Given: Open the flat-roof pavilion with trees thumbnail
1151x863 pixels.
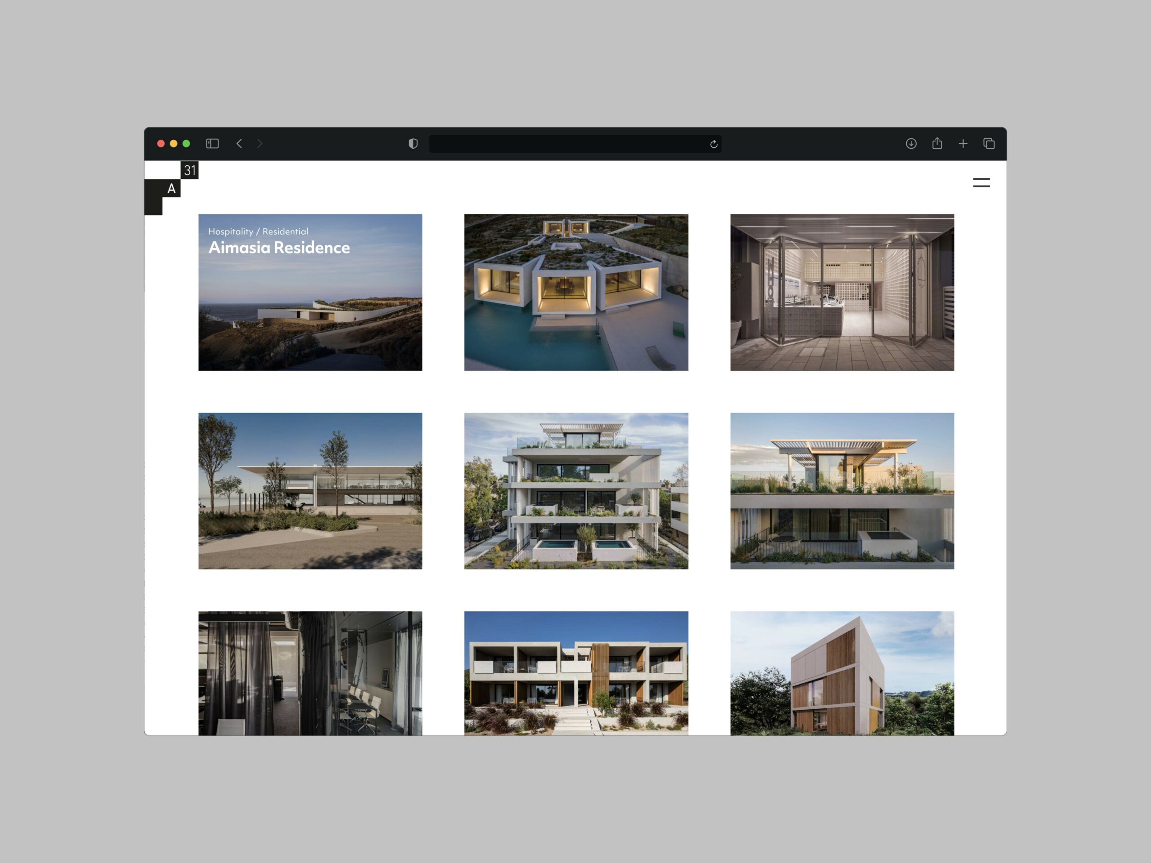Looking at the screenshot, I should [310, 491].
